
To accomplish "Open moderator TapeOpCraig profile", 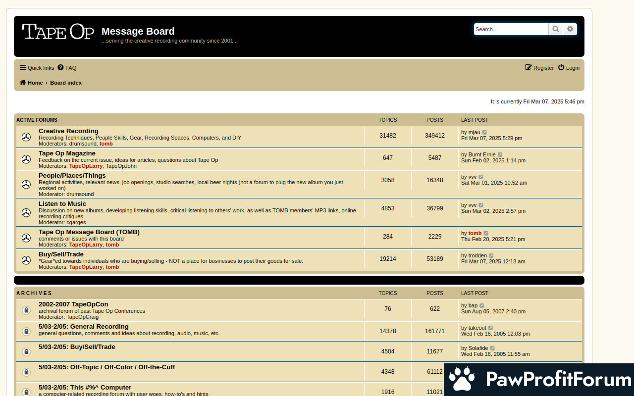I will (82, 317).
